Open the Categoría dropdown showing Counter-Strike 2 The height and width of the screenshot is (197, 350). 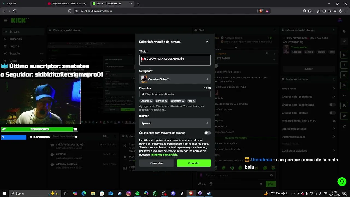(175, 79)
